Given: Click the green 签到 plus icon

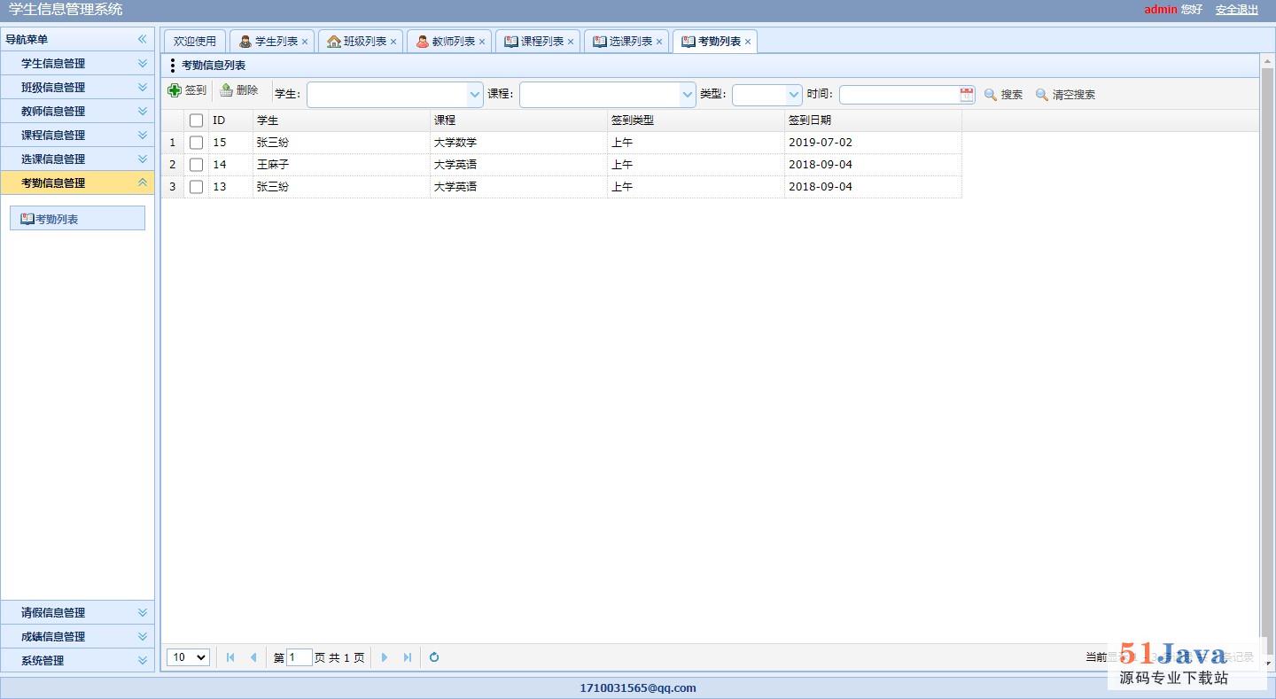Looking at the screenshot, I should [x=175, y=90].
